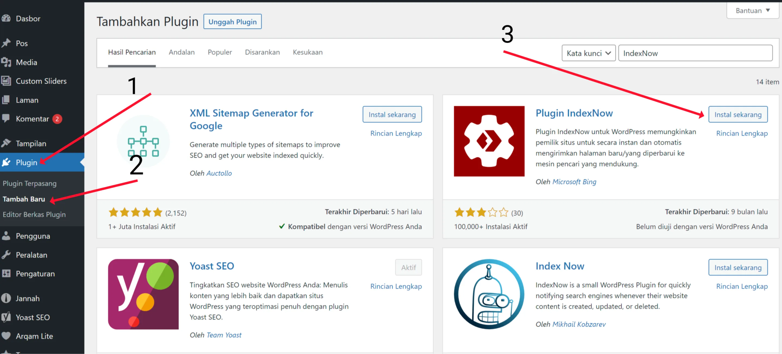Open author link Auctollo
The height and width of the screenshot is (354, 782).
(x=219, y=173)
